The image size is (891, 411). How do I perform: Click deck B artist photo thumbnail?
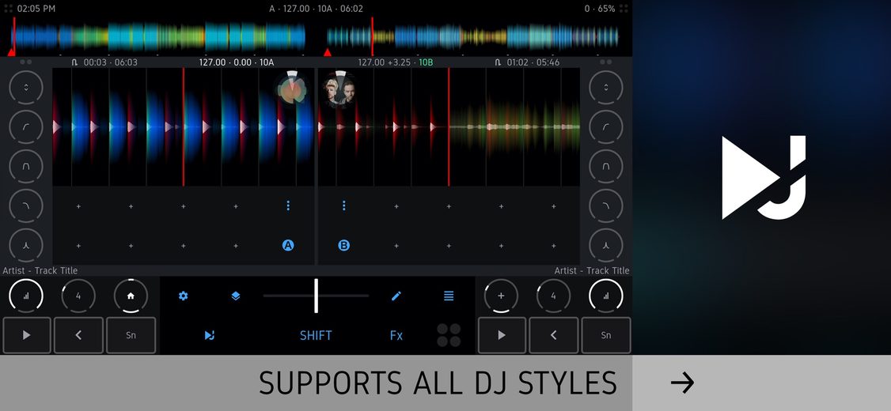pos(340,89)
